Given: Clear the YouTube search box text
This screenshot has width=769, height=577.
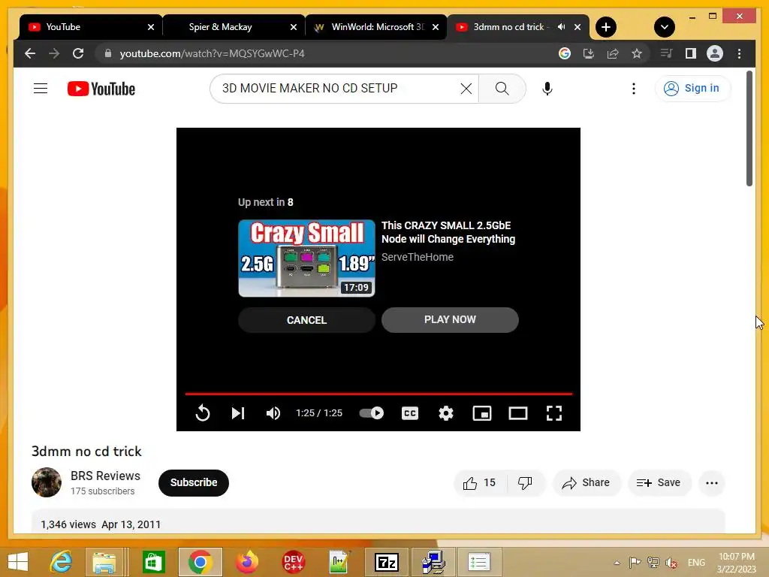Looking at the screenshot, I should 466,89.
